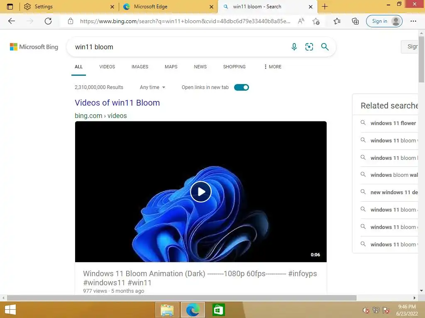The width and height of the screenshot is (425, 318).
Task: Open the Videos of win11 Bloom link
Action: (117, 103)
